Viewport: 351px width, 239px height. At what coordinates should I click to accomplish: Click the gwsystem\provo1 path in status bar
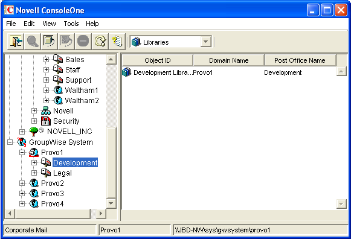(x=260, y=230)
